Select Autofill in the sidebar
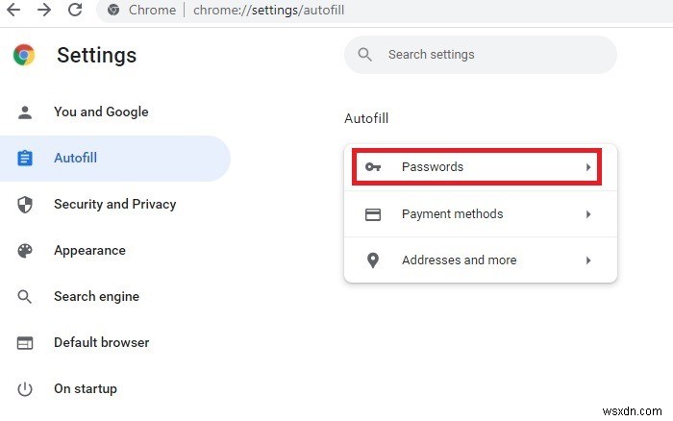The image size is (673, 421). (x=75, y=159)
